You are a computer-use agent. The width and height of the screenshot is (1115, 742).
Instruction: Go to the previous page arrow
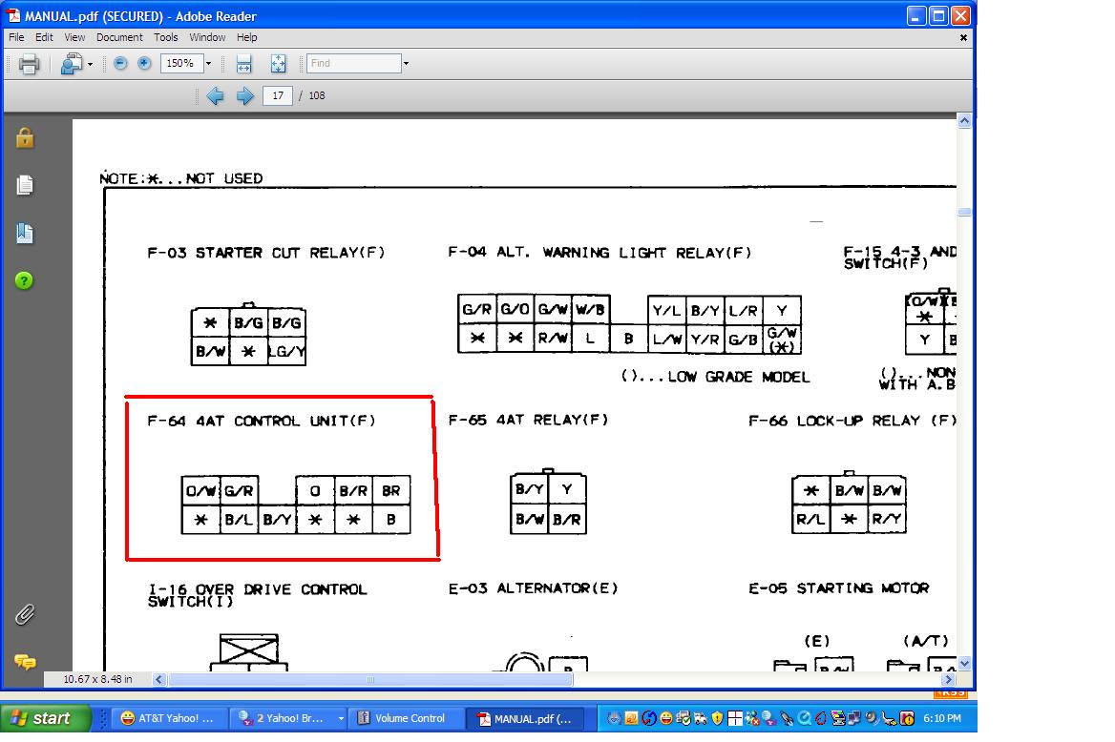216,95
